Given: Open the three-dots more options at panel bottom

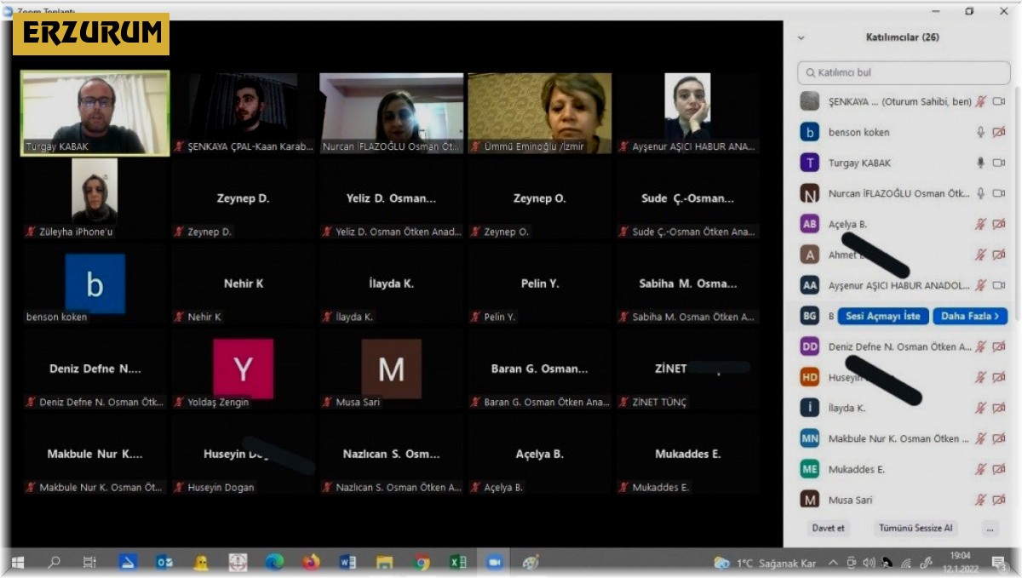Looking at the screenshot, I should coord(990,529).
